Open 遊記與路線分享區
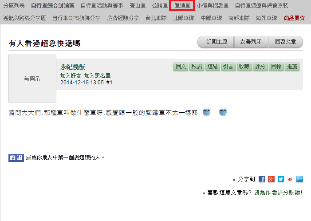This screenshot has width=311, height=221. coord(24,18)
